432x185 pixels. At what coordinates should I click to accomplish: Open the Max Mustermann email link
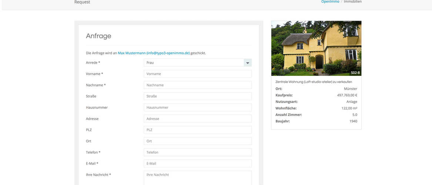coord(154,53)
